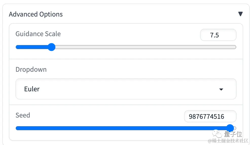Focus the Guidance Scale value field showing 7.5

click(218, 35)
